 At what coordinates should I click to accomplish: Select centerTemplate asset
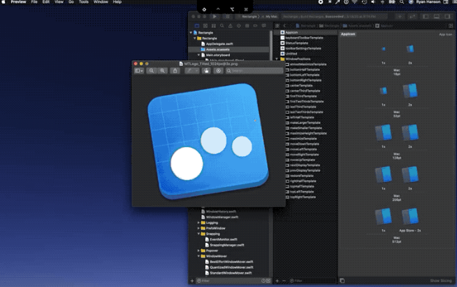301,85
